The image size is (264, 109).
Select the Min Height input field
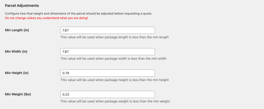(x=107, y=73)
